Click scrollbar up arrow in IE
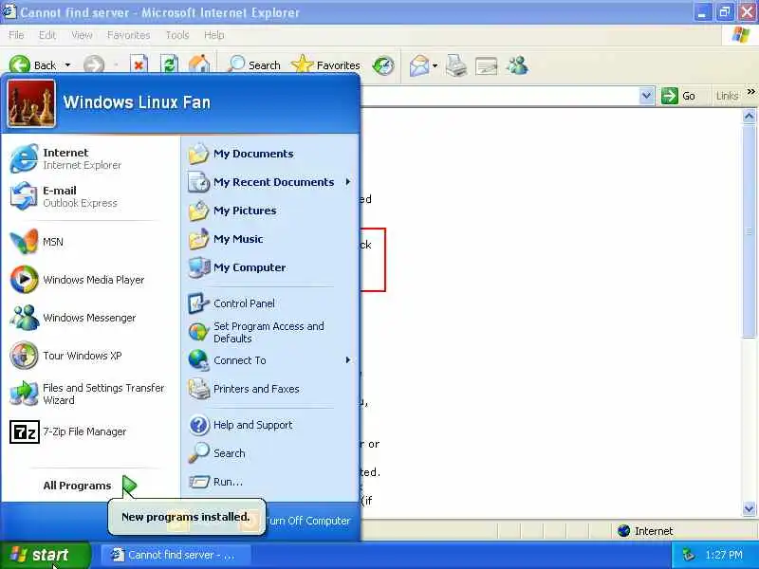Viewport: 759px width, 569px height. (749, 116)
